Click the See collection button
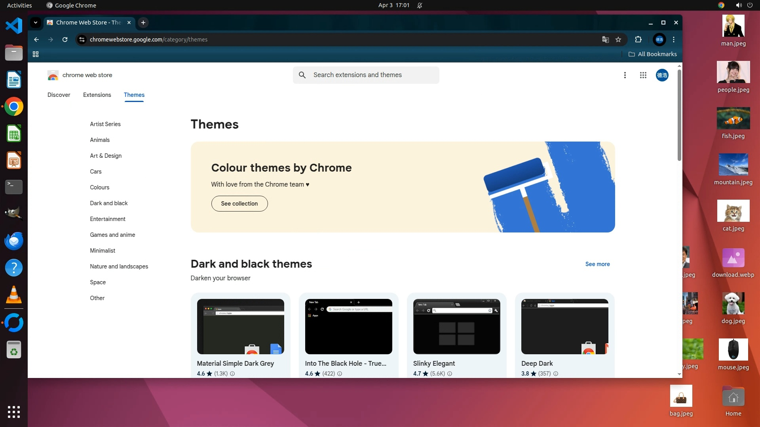Viewport: 760px width, 427px height. (239, 204)
